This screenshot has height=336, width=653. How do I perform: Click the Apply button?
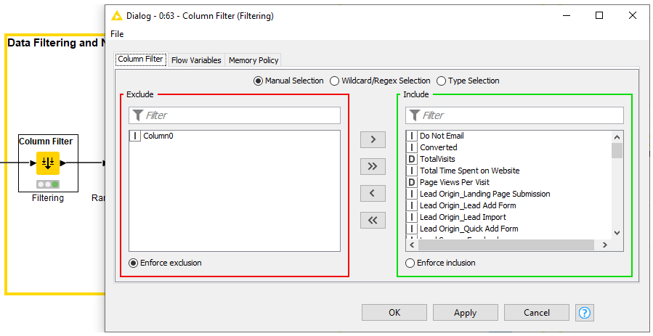pyautogui.click(x=465, y=313)
